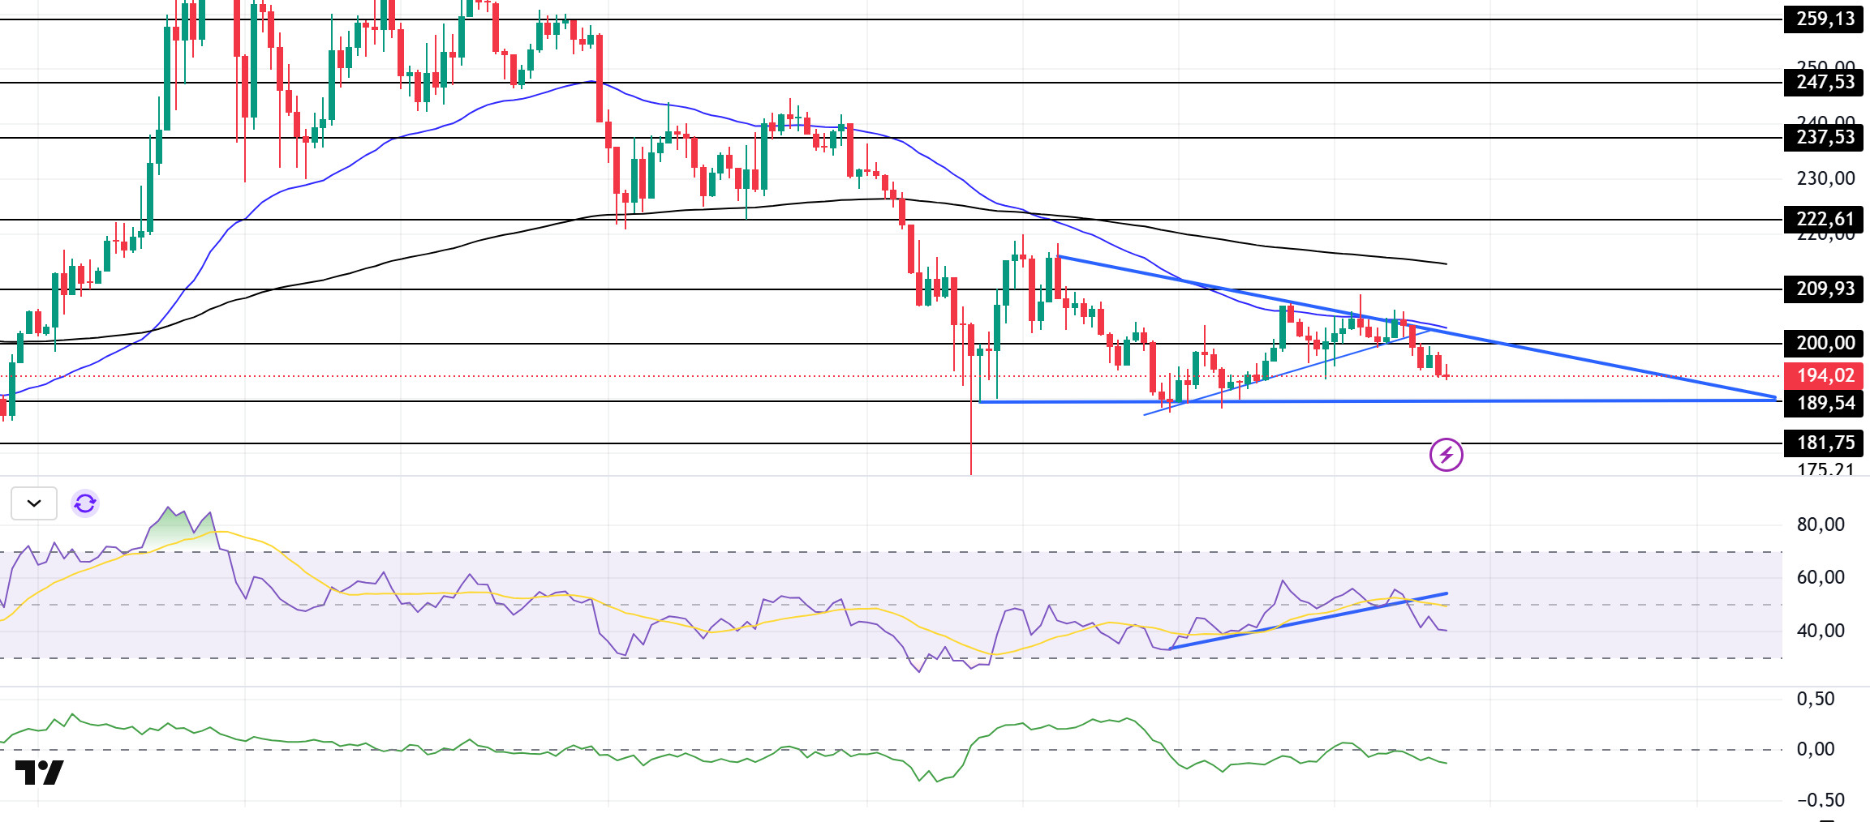Screen dimensions: 1870x822
Task: Open the indicator collapse chevron dropdown
Action: (x=34, y=503)
